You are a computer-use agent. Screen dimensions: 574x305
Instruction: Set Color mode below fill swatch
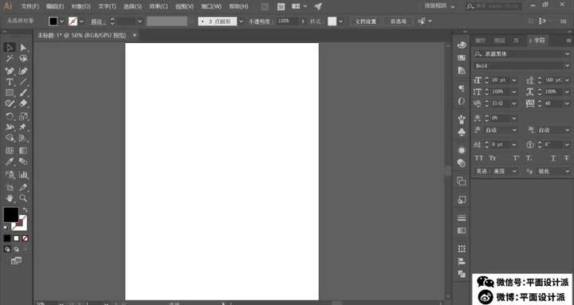7,238
